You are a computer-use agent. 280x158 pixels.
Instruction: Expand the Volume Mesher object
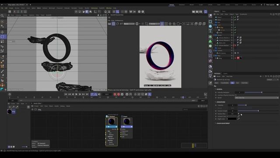(216, 46)
